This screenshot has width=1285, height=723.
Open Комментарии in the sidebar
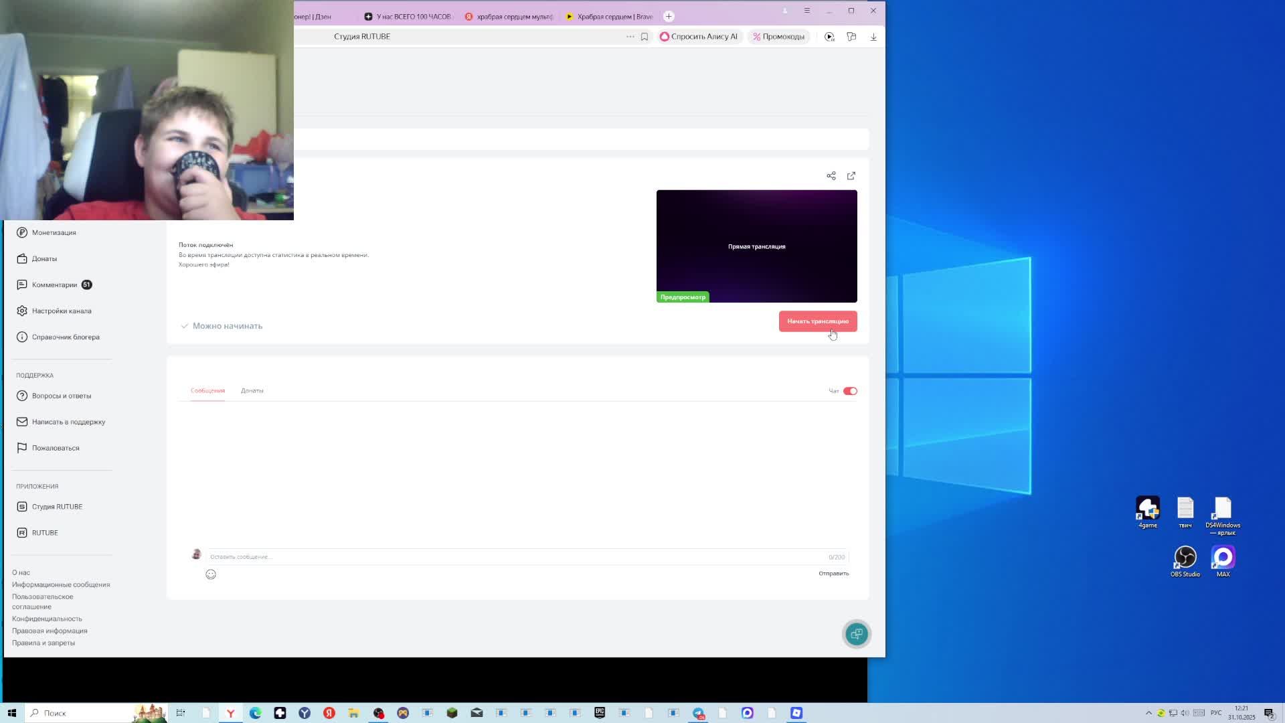click(55, 285)
